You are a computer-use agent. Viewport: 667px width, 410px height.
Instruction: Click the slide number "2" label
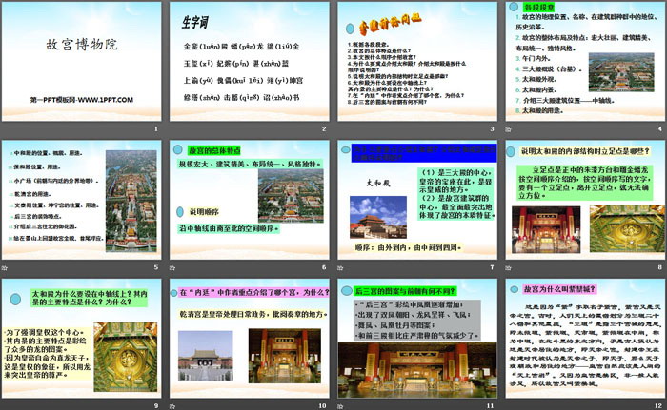324,128
